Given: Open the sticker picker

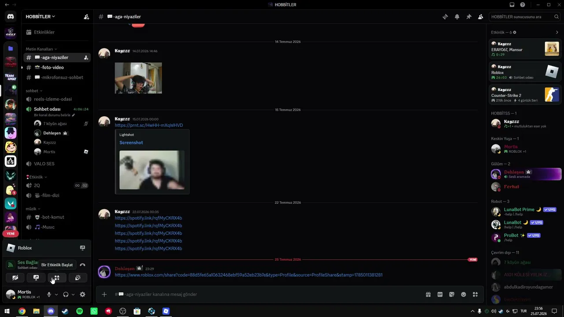Looking at the screenshot, I should [452, 295].
